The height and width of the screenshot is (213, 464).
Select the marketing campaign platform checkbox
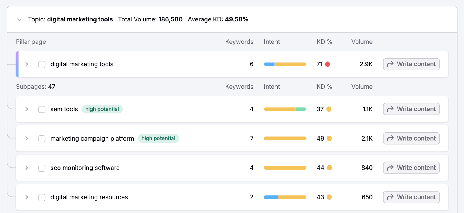click(42, 139)
